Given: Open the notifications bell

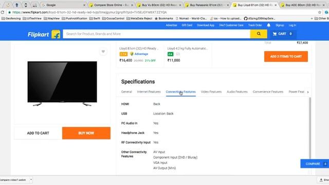Looking at the screenshot, I should click(x=268, y=25).
